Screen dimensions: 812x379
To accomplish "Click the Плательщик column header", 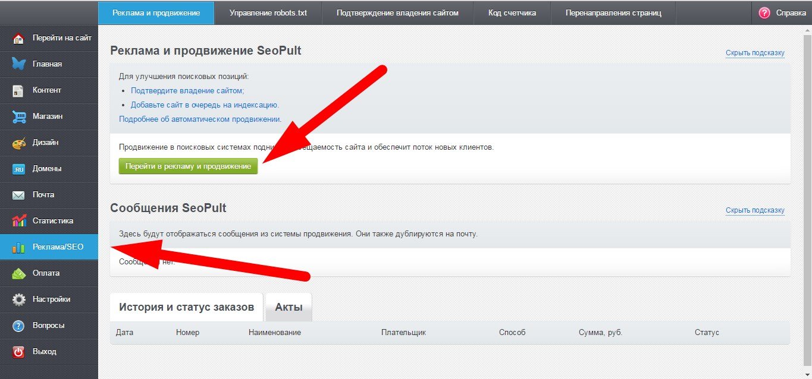I will 403,333.
